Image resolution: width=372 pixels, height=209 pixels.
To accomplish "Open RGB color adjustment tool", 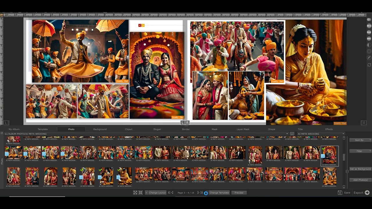I will pos(369,32).
